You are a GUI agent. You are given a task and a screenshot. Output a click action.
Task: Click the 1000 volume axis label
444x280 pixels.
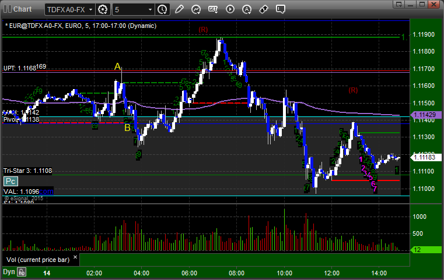click(419, 217)
